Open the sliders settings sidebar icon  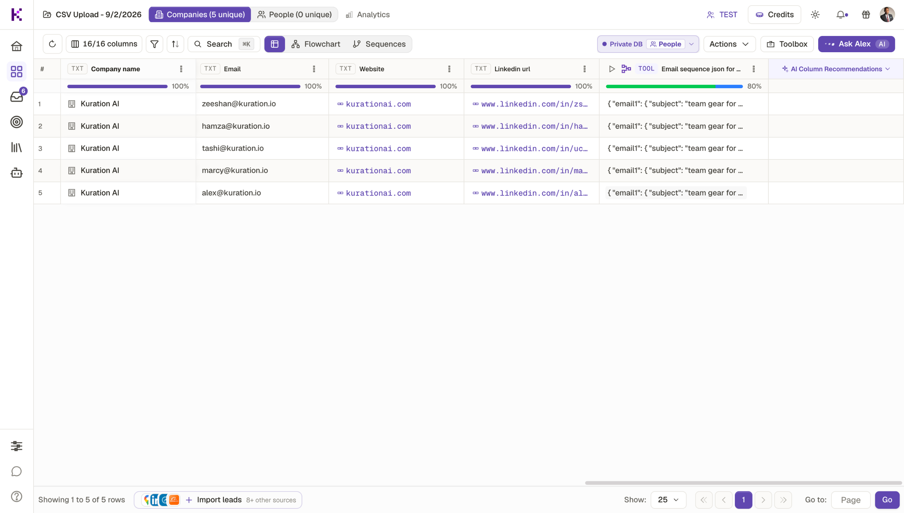click(17, 446)
